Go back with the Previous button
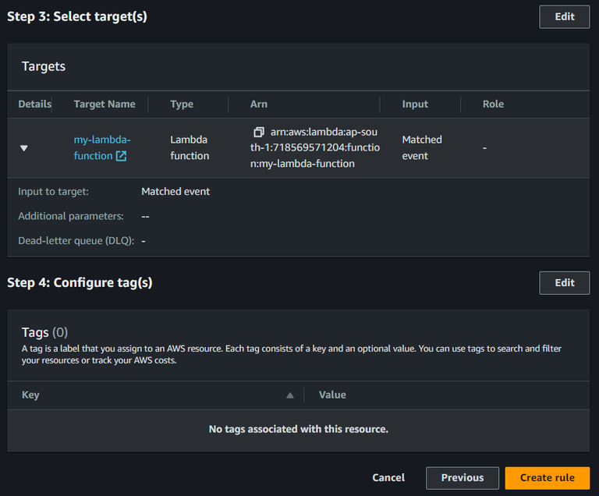Image resolution: width=599 pixels, height=496 pixels. (462, 478)
